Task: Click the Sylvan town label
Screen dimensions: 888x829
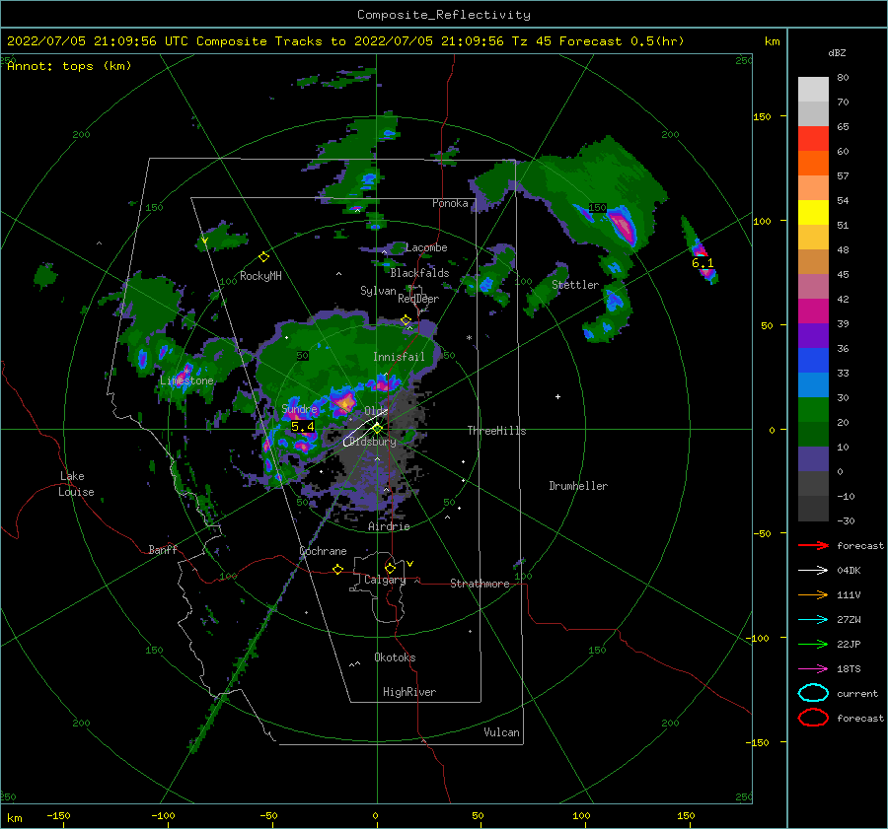Action: pyautogui.click(x=378, y=291)
